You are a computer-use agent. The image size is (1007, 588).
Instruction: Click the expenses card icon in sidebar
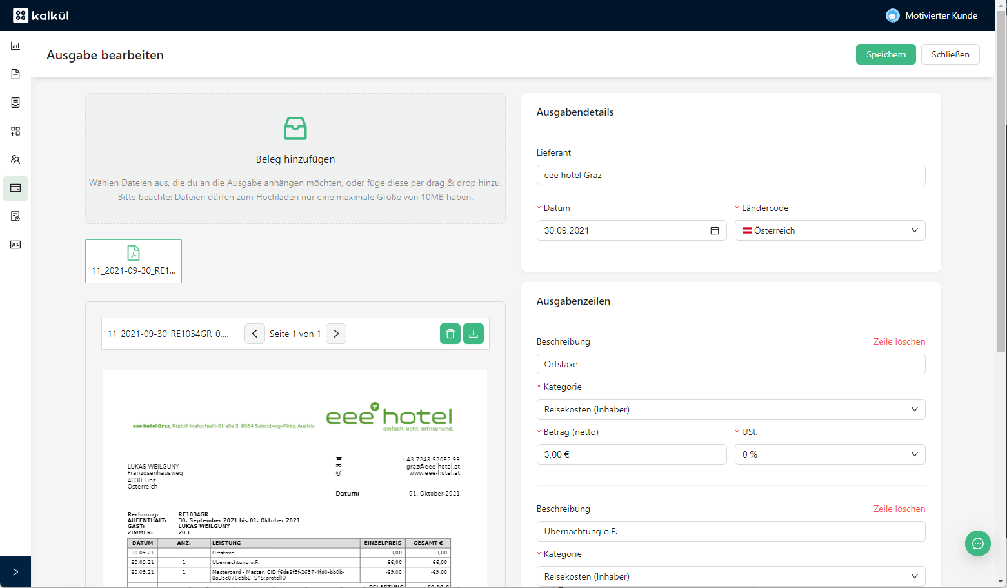[x=15, y=188]
